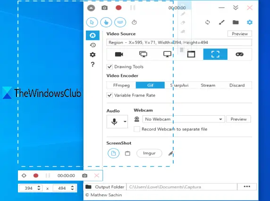The width and height of the screenshot is (270, 201).
Task: Click the output folder path field
Action: [182, 187]
